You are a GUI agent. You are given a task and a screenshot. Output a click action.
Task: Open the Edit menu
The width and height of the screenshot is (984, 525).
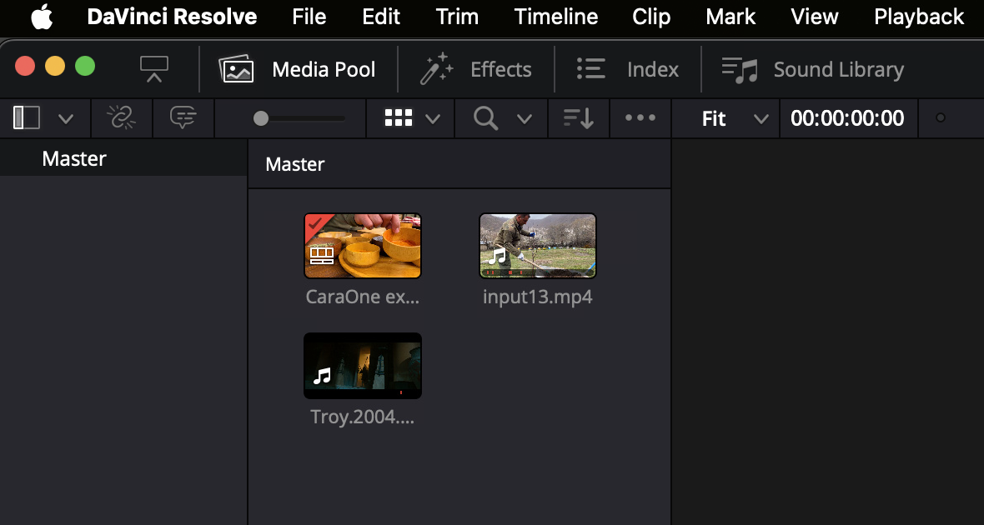tap(381, 17)
